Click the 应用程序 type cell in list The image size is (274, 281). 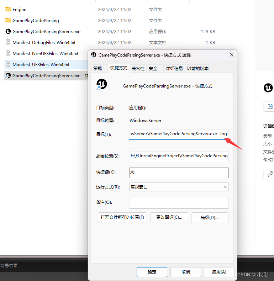click(x=158, y=32)
